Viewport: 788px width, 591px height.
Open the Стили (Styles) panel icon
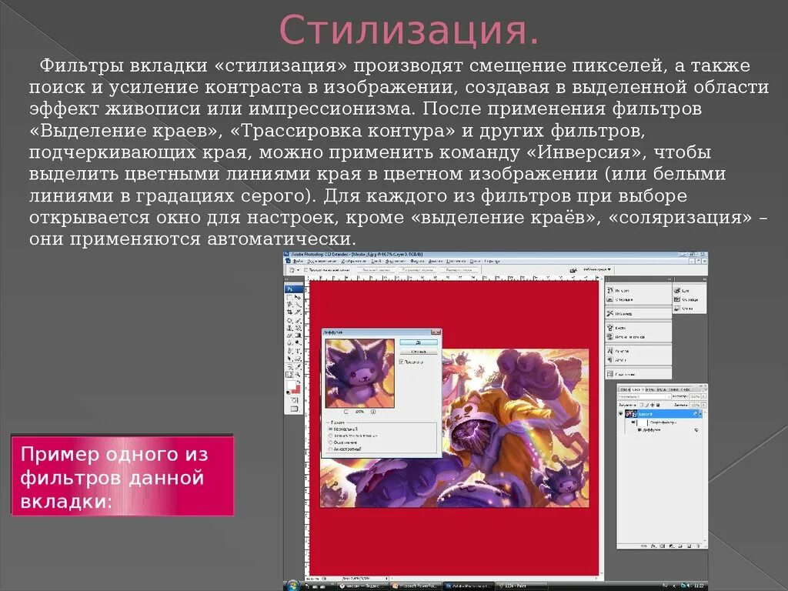[x=677, y=308]
